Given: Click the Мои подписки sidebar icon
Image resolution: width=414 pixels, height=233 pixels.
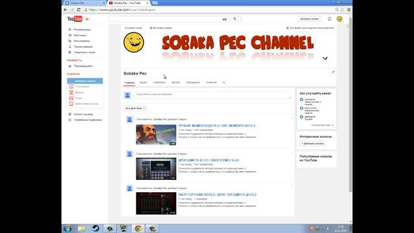Looking at the screenshot, I should click(70, 41).
